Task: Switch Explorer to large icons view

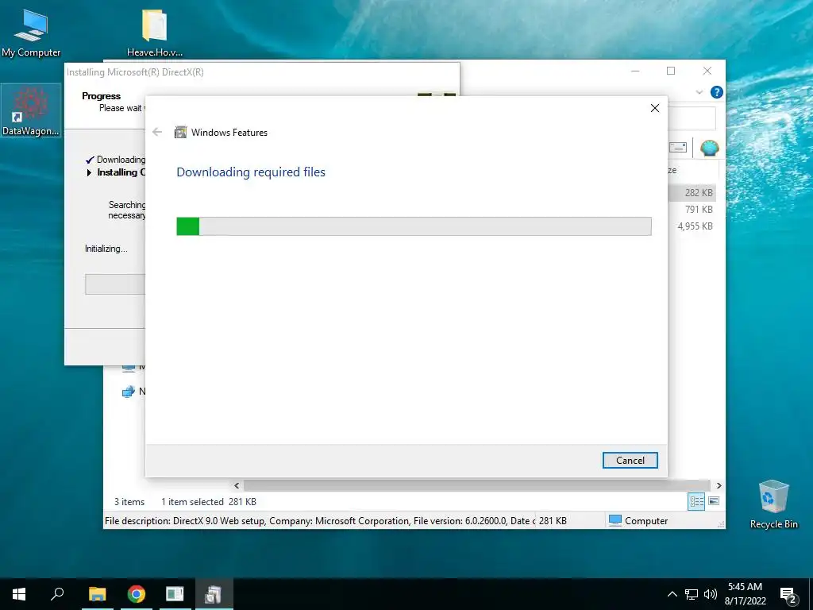Action: 714,501
